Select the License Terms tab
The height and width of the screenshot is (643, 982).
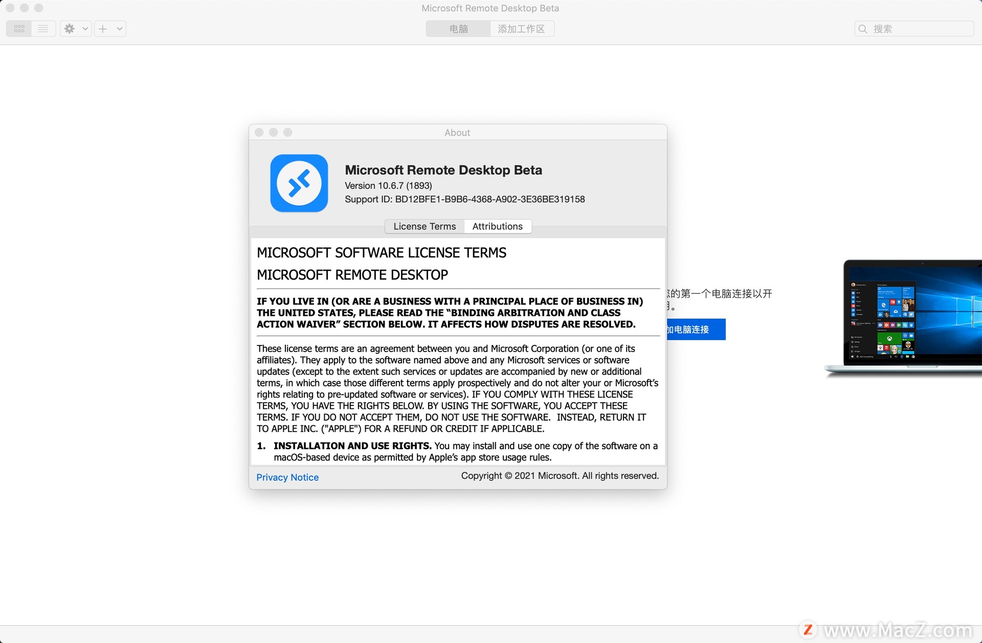click(x=424, y=225)
